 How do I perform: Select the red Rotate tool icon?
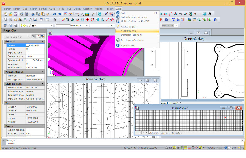[93, 20]
